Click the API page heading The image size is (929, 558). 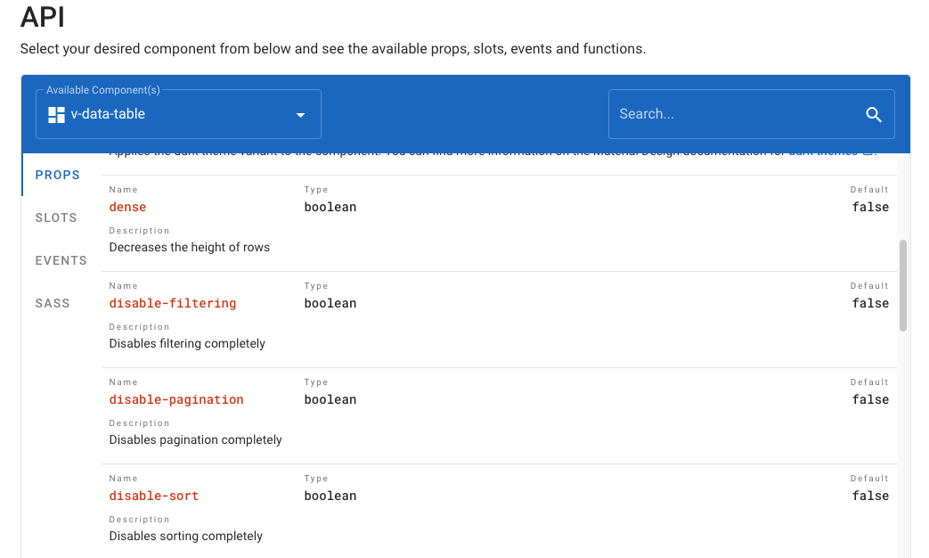click(40, 18)
